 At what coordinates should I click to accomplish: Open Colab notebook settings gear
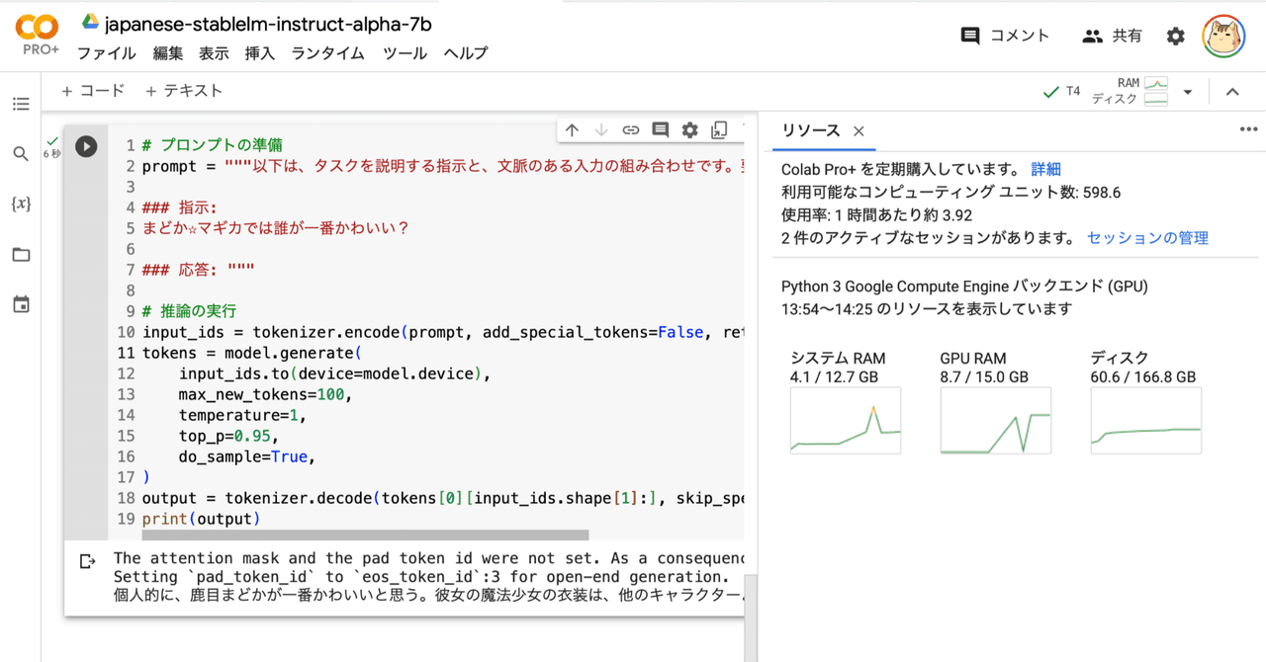(1175, 35)
